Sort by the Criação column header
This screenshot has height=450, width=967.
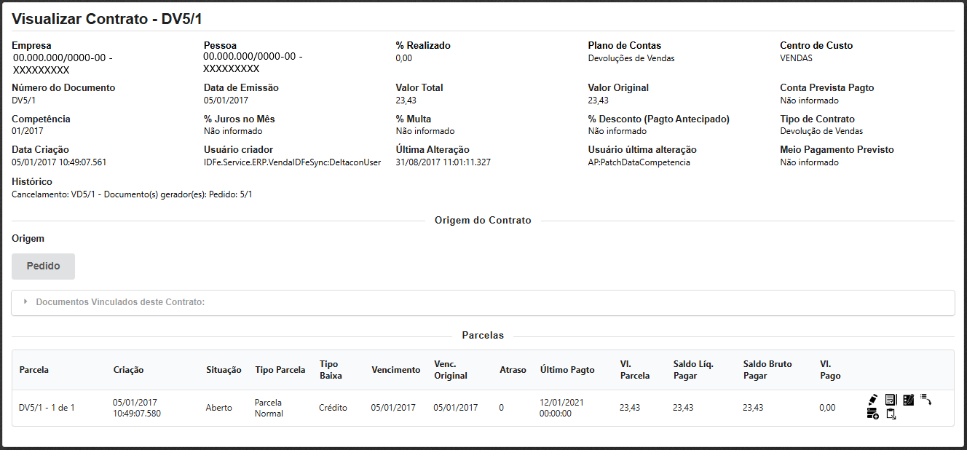pos(129,370)
